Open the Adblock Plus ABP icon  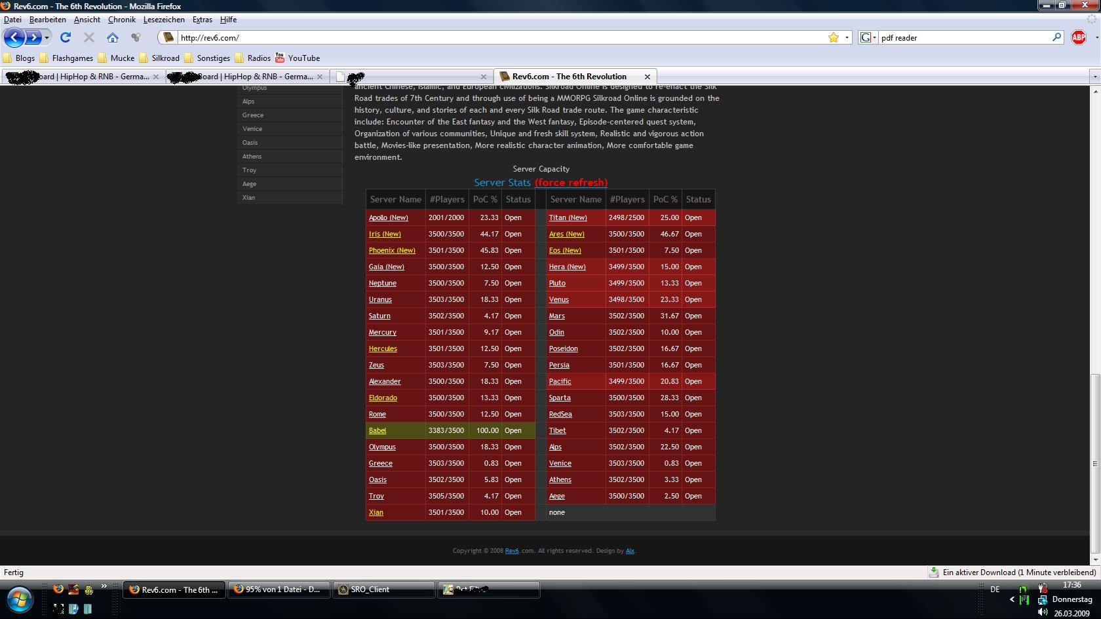coord(1078,37)
